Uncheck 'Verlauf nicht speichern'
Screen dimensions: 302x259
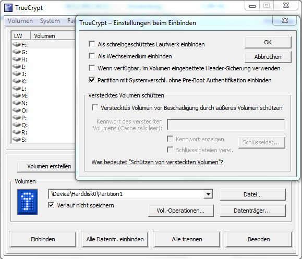(x=51, y=205)
